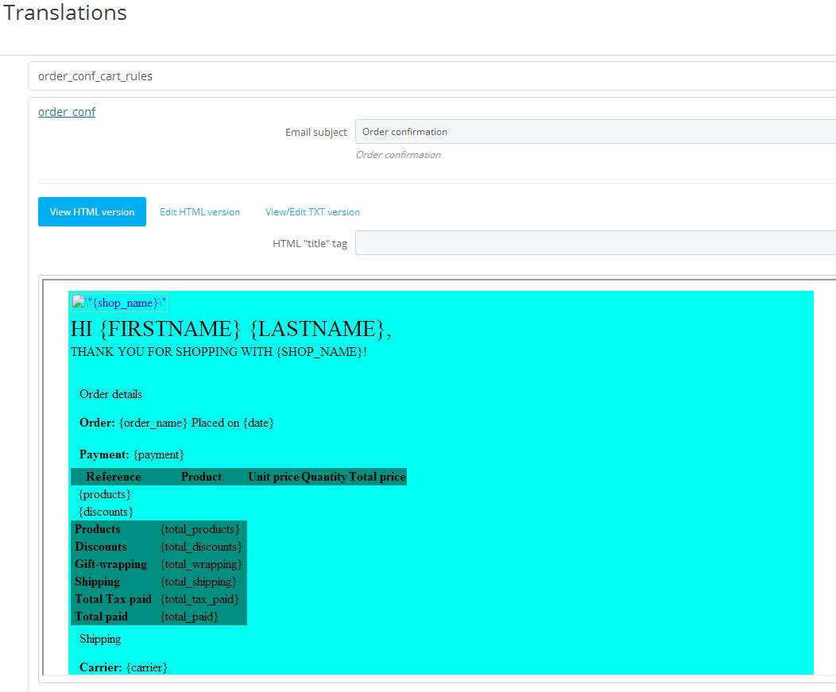This screenshot has height=692, width=836.
Task: Click the Translations page title
Action: click(65, 12)
